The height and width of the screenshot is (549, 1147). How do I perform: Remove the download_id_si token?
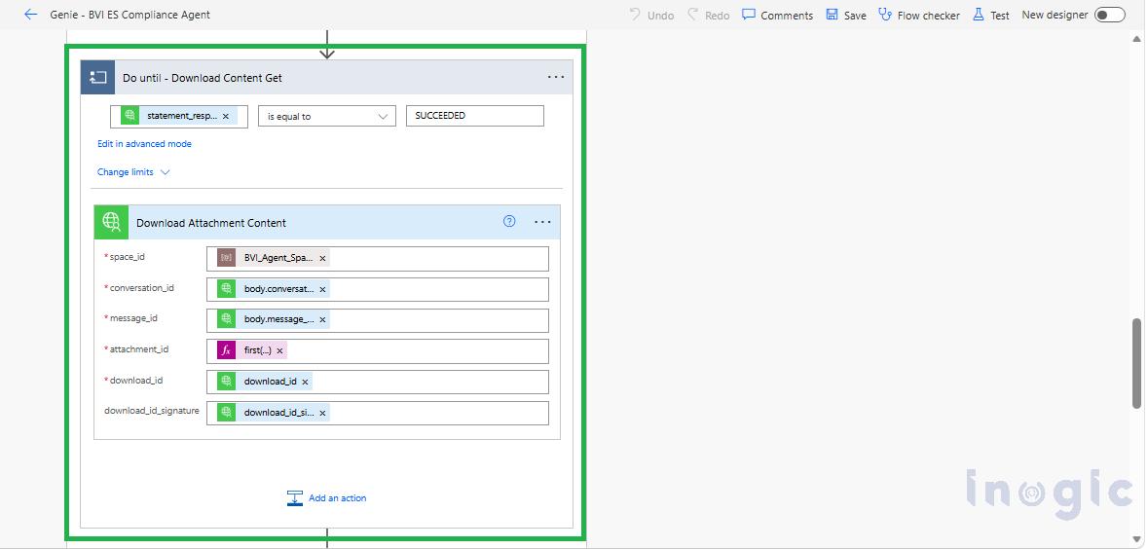(322, 413)
